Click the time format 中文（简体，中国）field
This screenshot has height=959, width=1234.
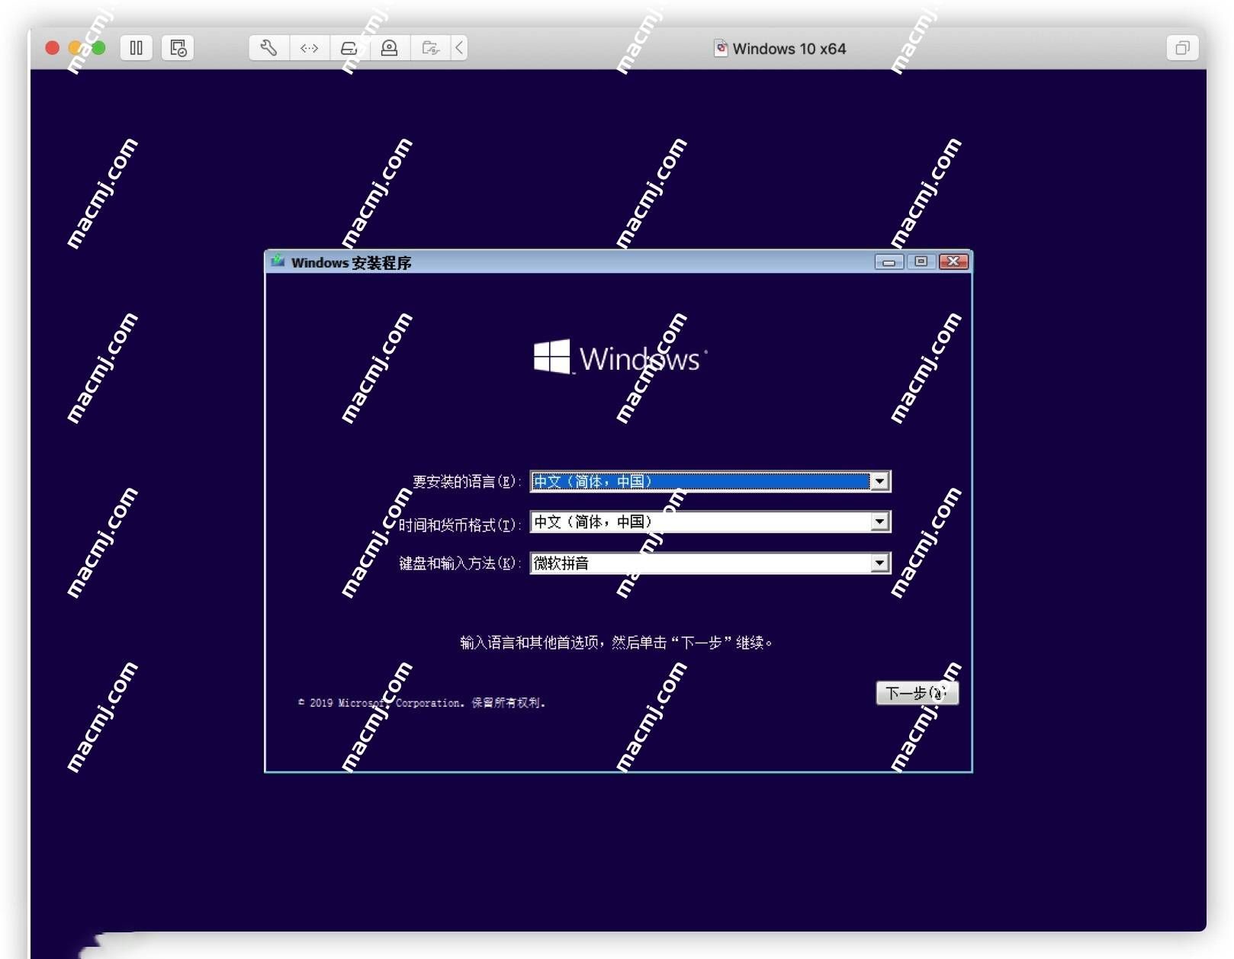[x=710, y=521]
